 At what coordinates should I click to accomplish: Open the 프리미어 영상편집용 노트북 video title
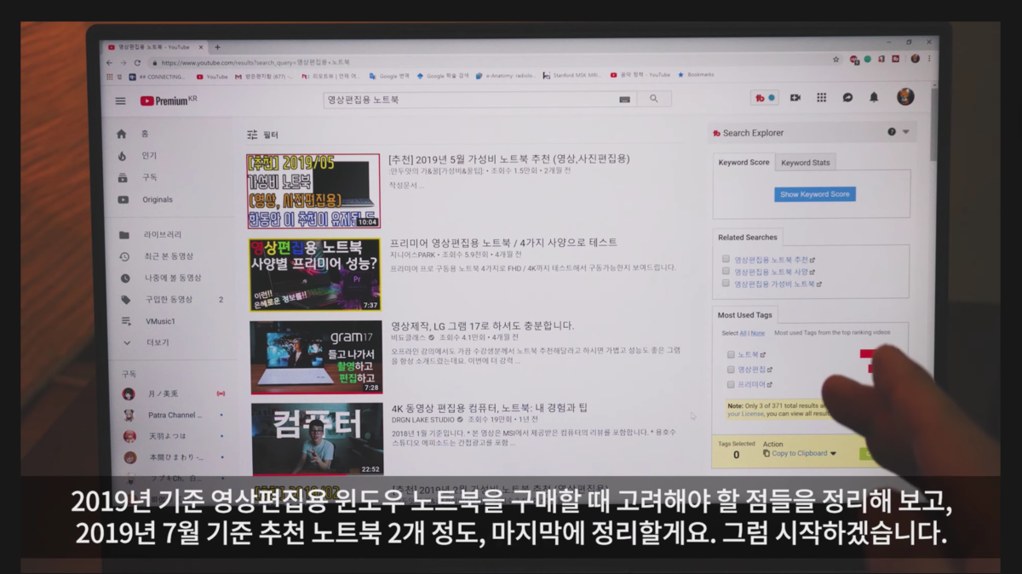coord(503,243)
